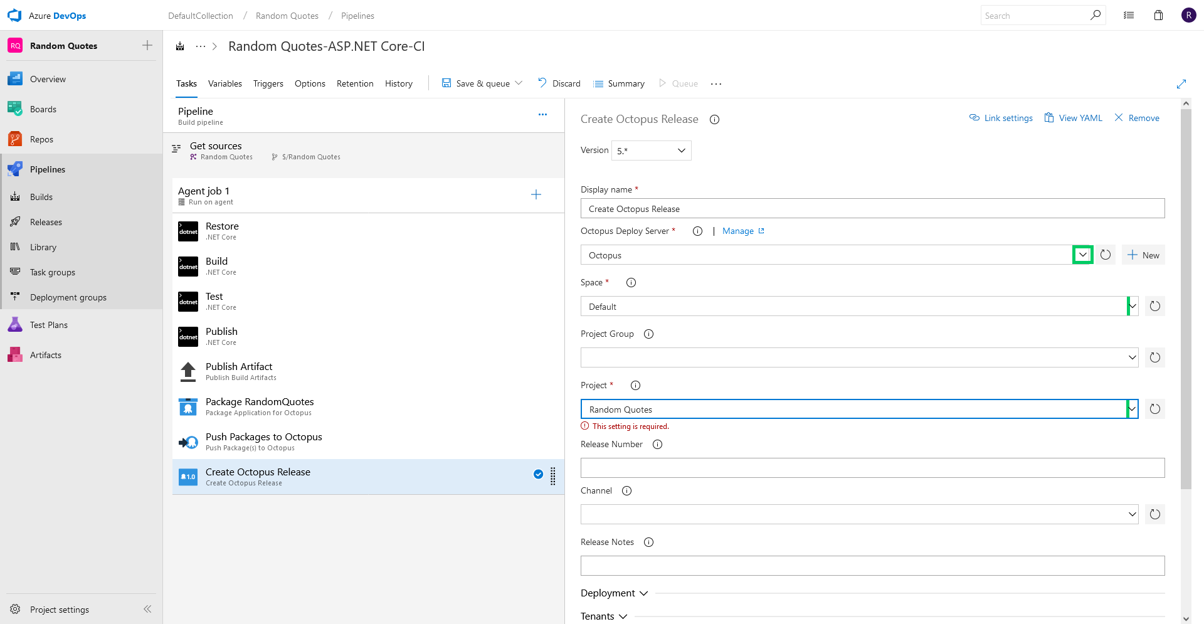Viewport: 1204px width, 624px height.
Task: Open Link settings
Action: (1001, 118)
